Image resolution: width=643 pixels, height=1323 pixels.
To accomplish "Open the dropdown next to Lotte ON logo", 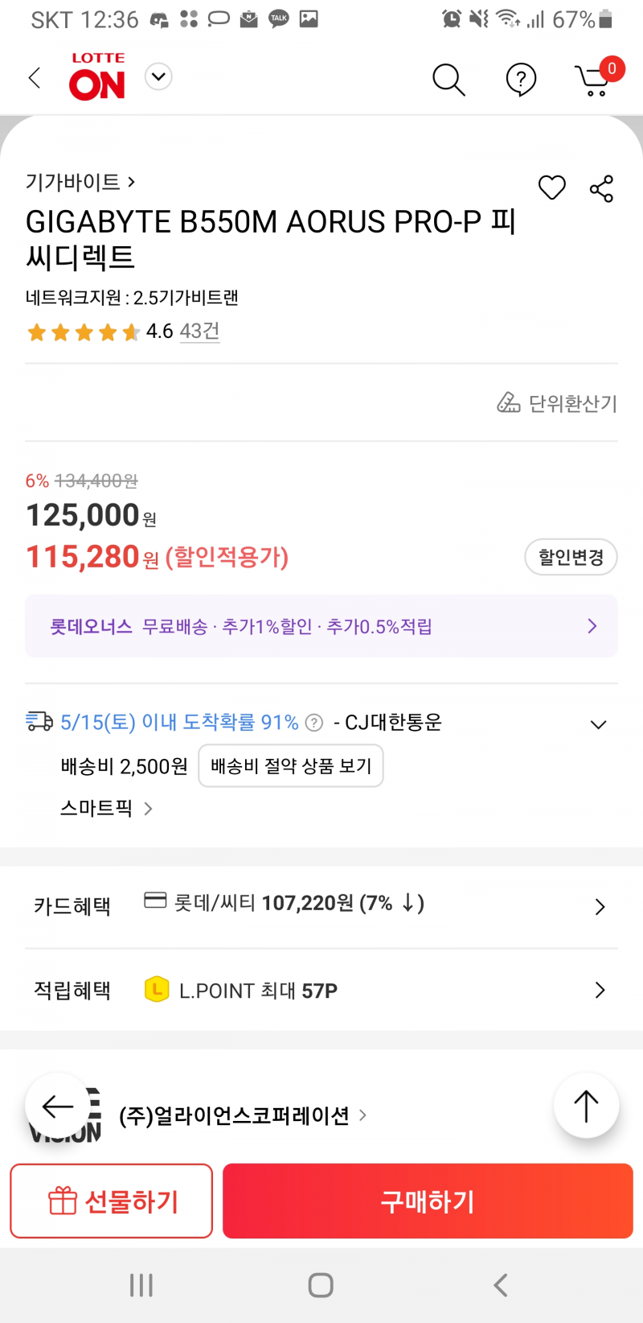I will click(x=158, y=77).
